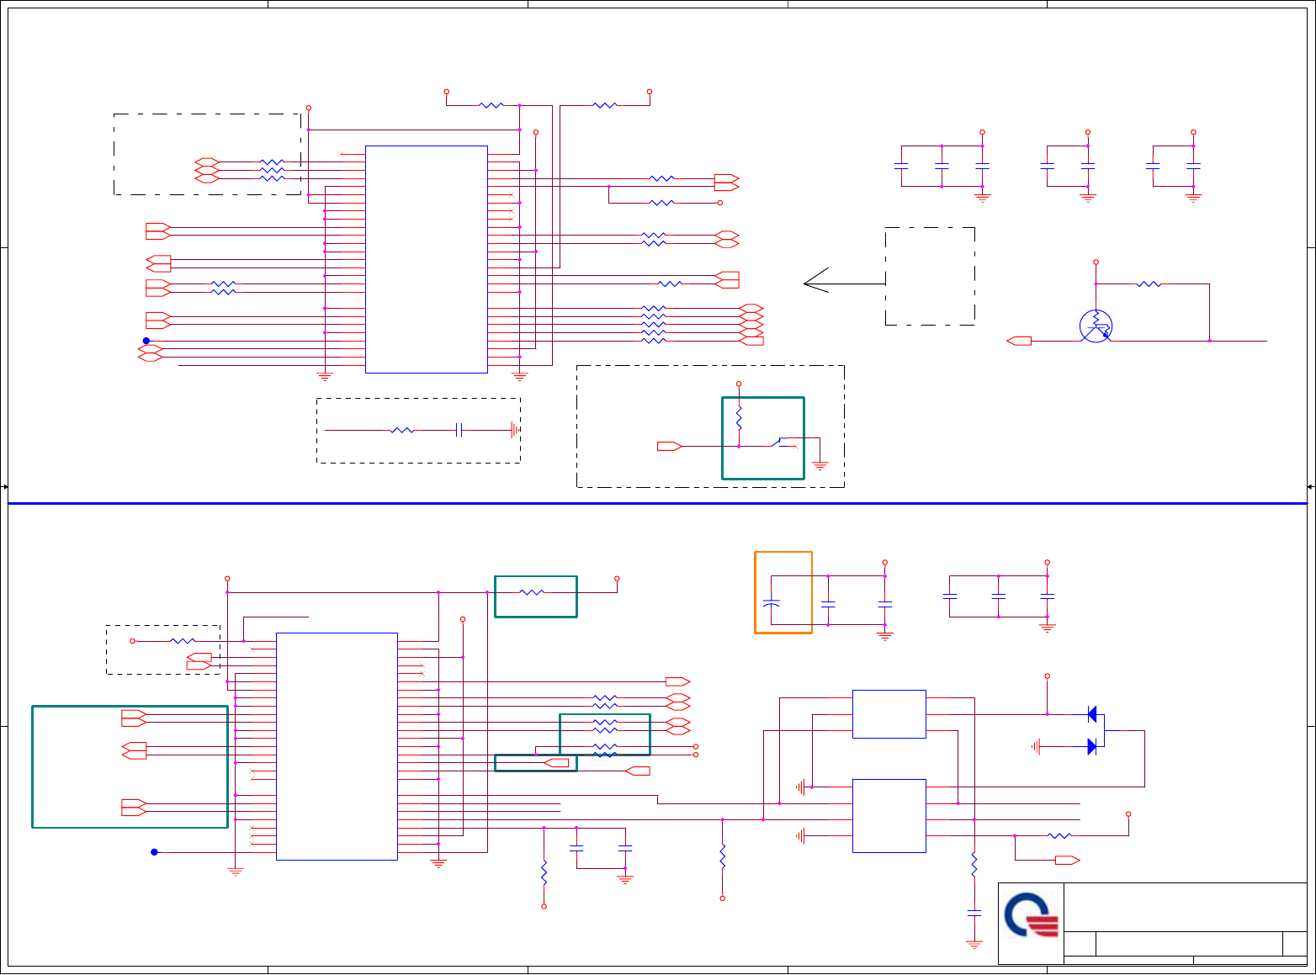This screenshot has width=1316, height=975.
Task: Select the resistor in the teal box above lower IC
Action: tap(532, 592)
